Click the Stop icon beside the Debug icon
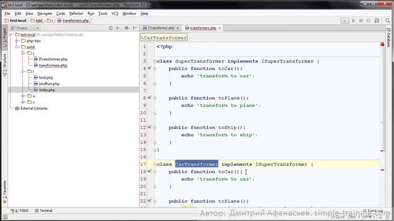This screenshot has width=394, height=221. [x=369, y=21]
